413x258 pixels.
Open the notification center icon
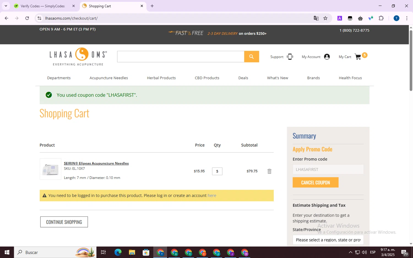(404, 252)
